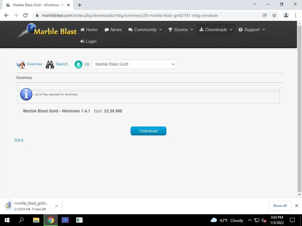Click the weather widget showing 43°F Cloudy
Image resolution: width=302 pixels, height=226 pixels.
click(227, 220)
